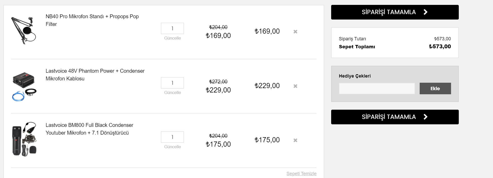
Task: Open BM800 condenser microphone thumbnail
Action: coord(24,139)
